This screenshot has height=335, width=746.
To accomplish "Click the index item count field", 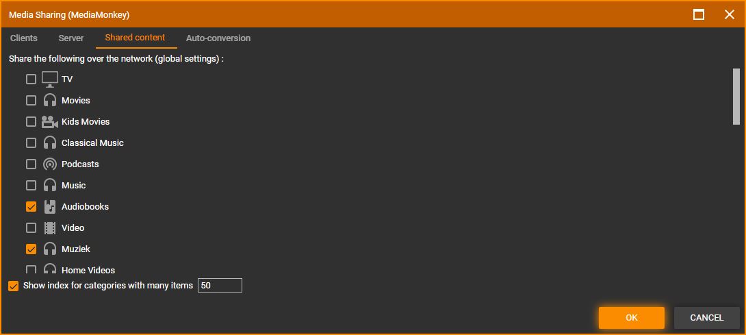I will click(x=220, y=286).
